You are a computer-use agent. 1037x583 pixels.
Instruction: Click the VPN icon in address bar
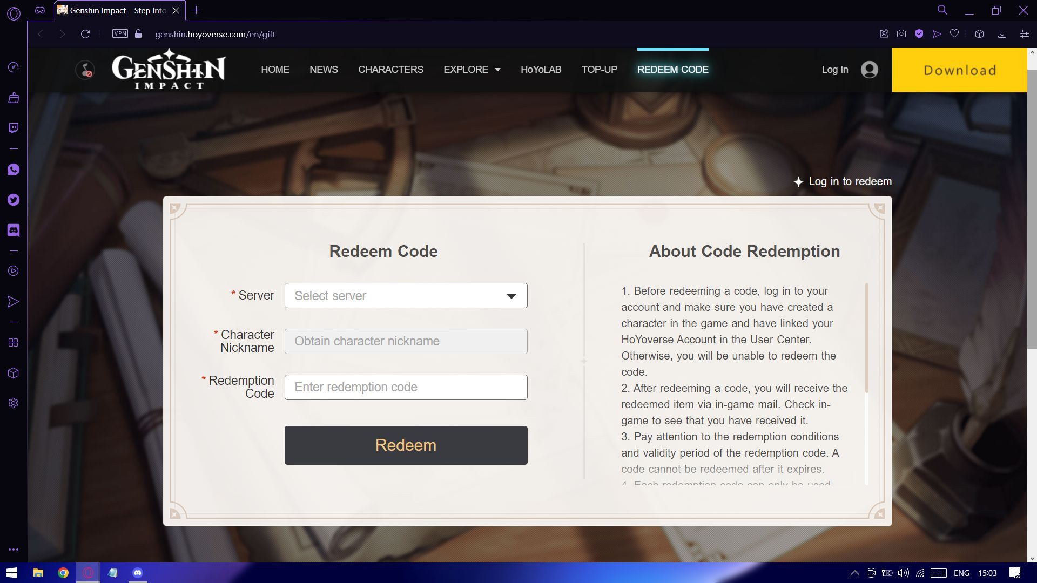click(x=120, y=33)
